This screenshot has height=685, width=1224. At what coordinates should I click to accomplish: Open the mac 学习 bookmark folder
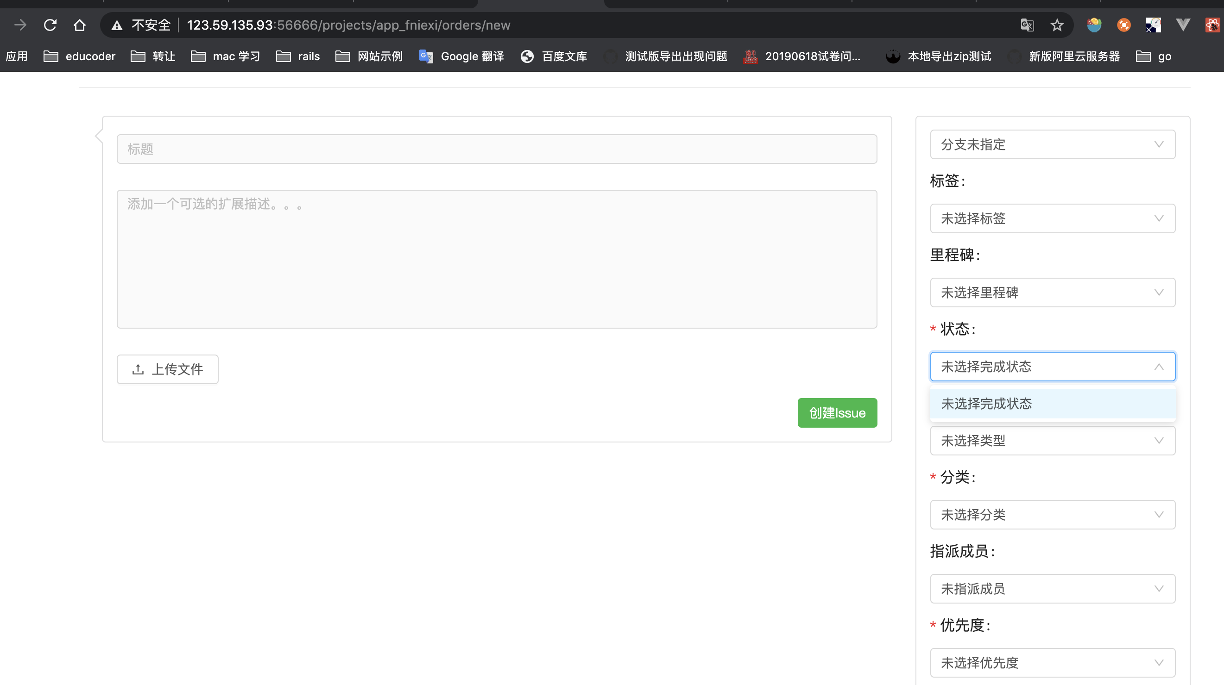coord(226,56)
